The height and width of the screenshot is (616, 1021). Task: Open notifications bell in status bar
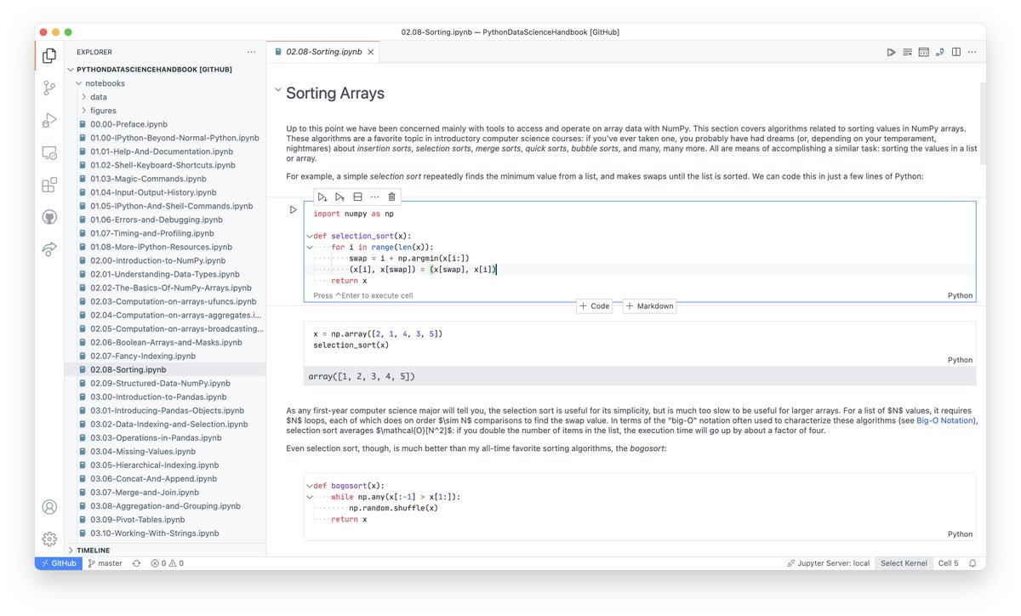point(972,563)
